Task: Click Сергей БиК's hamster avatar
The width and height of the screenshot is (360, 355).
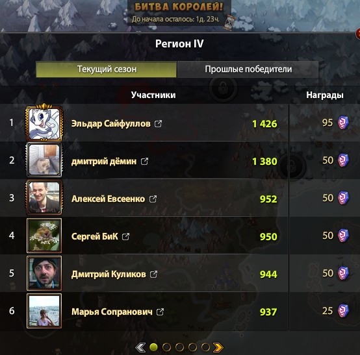Action: click(x=44, y=236)
